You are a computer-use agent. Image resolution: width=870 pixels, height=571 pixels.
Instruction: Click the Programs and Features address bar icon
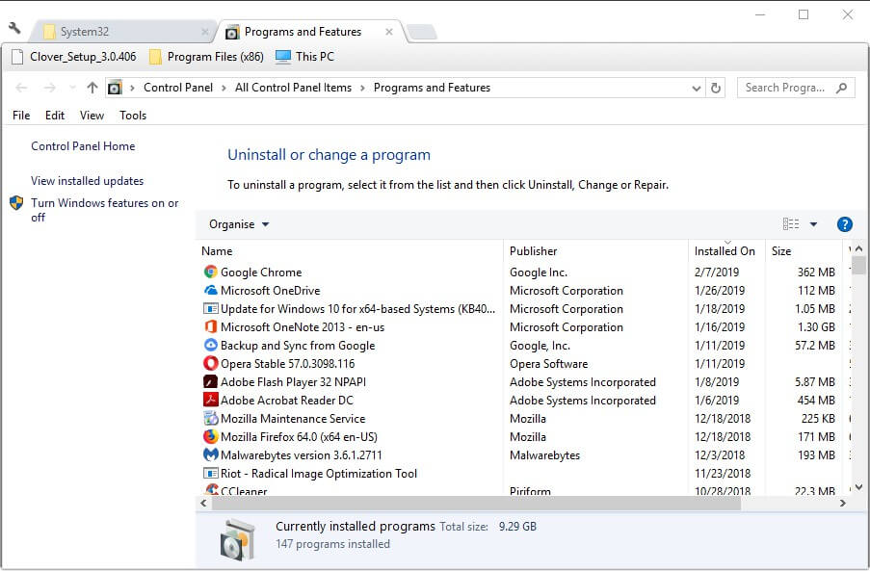[115, 88]
